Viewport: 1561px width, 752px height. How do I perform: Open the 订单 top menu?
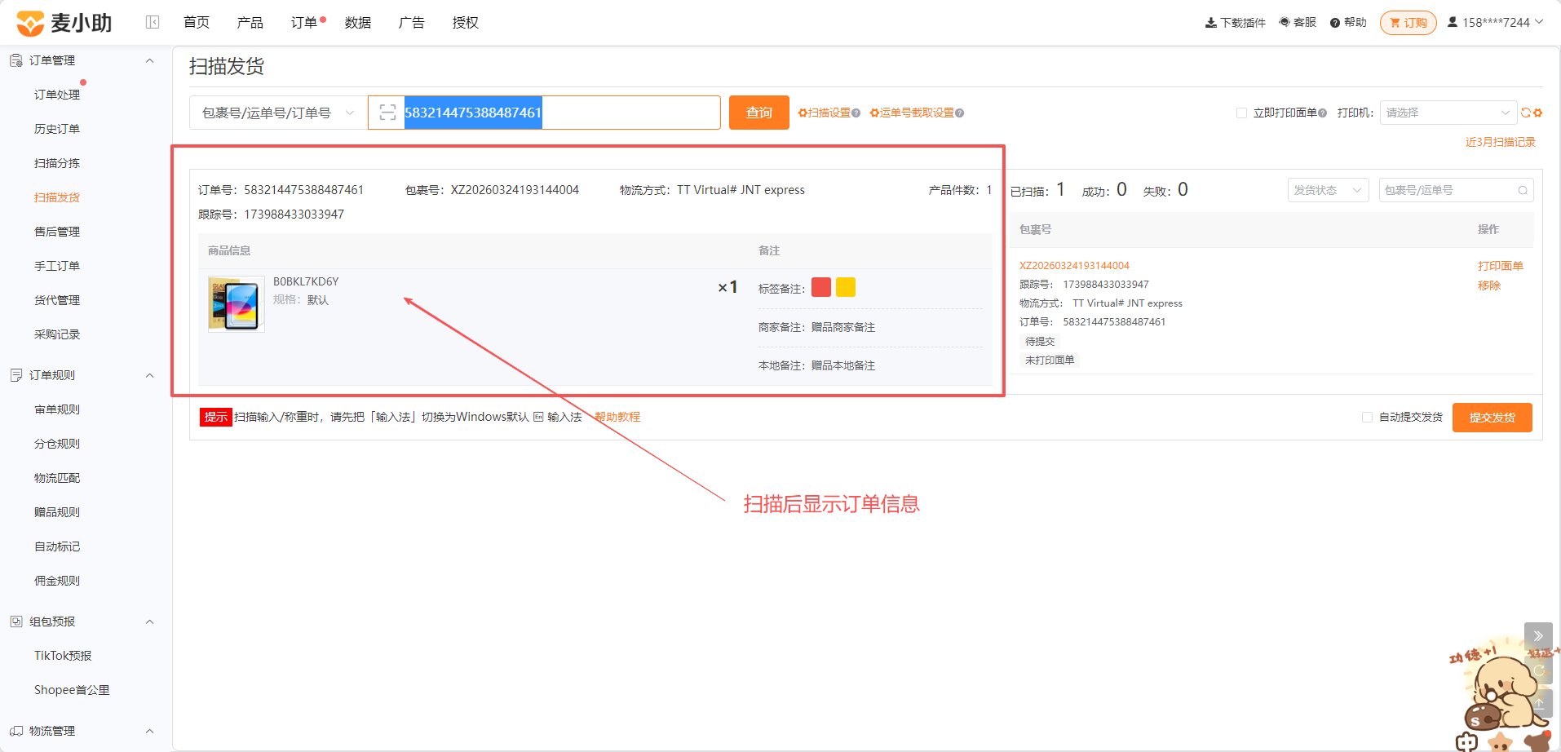(x=304, y=23)
